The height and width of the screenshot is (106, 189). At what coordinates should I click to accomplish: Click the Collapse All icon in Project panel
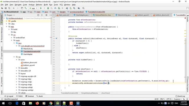(x=42, y=15)
